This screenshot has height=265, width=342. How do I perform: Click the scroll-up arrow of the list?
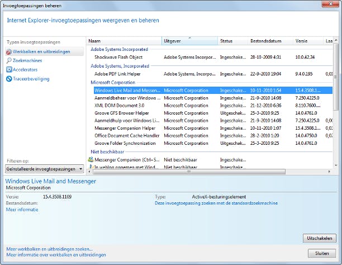tap(336, 40)
